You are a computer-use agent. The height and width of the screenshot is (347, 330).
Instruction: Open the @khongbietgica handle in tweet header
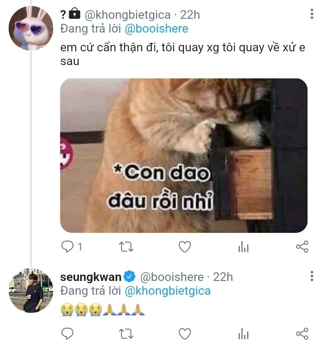coord(128,15)
